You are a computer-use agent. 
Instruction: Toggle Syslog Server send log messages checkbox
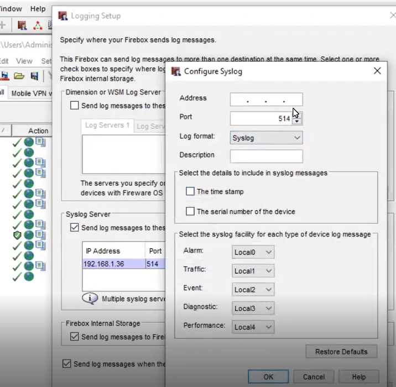pos(75,227)
